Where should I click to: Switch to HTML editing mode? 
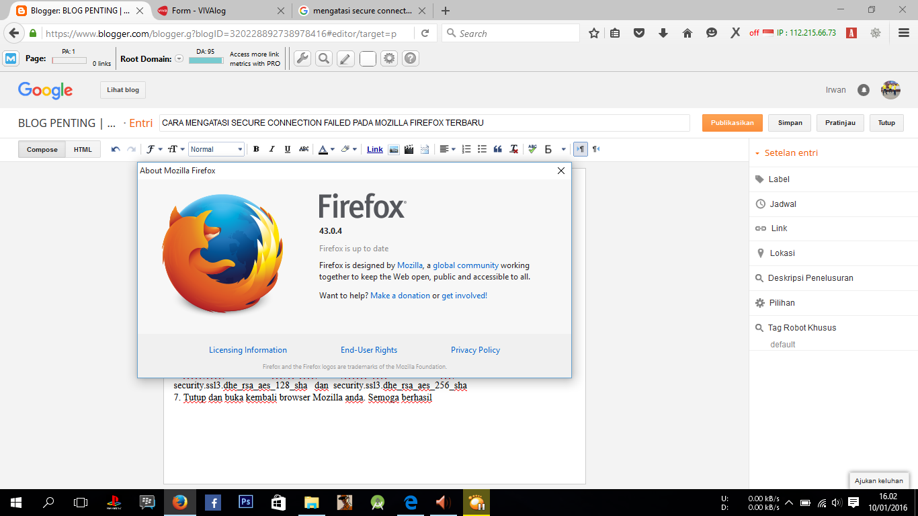tap(83, 149)
